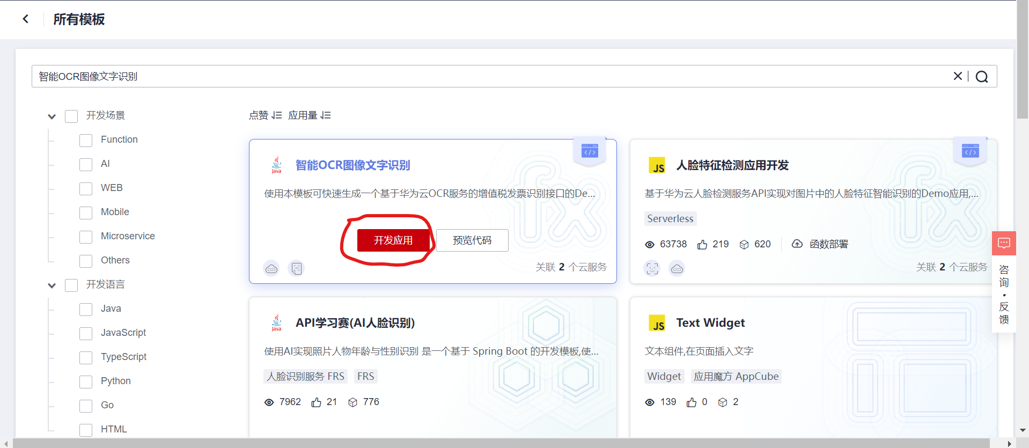Tick the Others filter checkbox

click(86, 261)
